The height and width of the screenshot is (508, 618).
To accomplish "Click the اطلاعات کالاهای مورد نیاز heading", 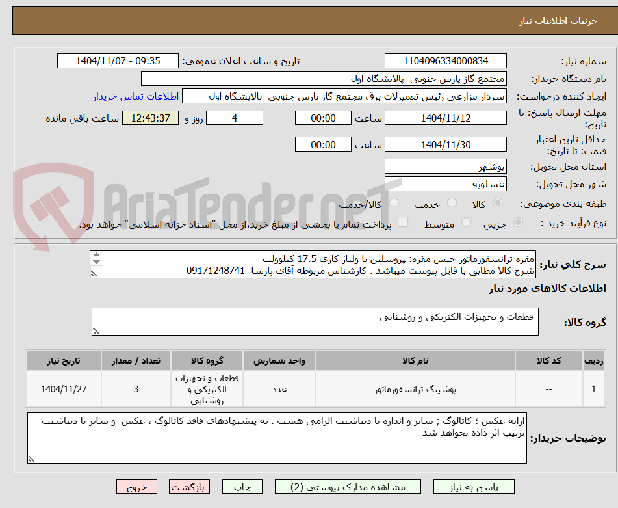I will (547, 289).
